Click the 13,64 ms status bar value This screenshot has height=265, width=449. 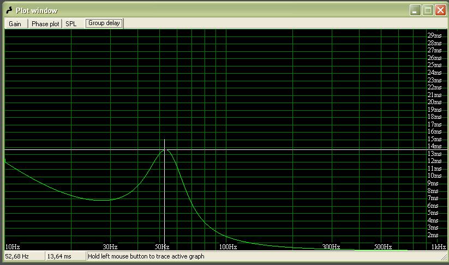66,256
